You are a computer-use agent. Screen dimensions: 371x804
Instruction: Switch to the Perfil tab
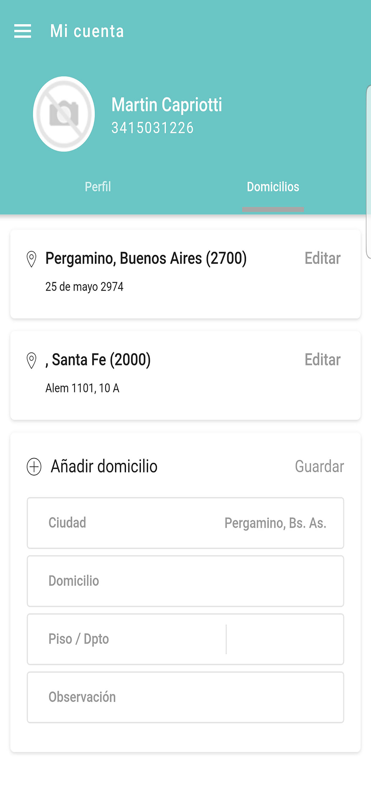(x=98, y=187)
